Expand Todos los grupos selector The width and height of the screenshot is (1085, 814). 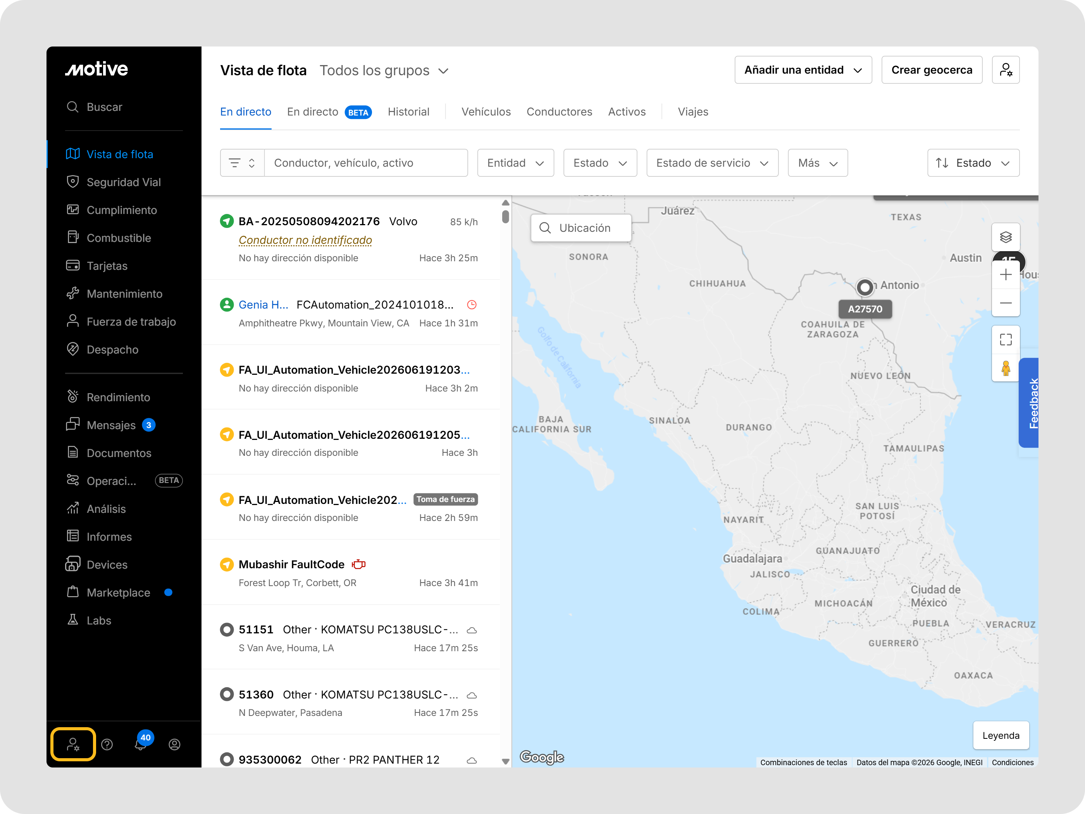[384, 71]
